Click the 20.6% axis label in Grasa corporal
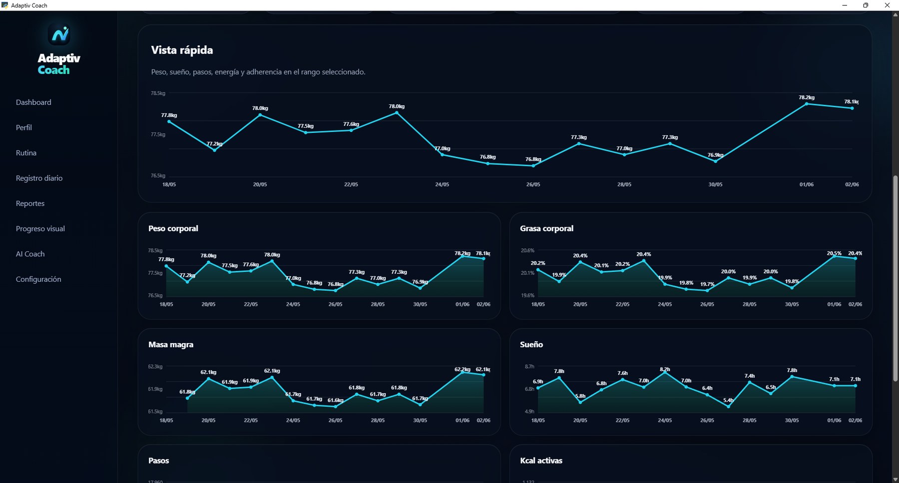Viewport: 899px width, 483px height. point(527,250)
